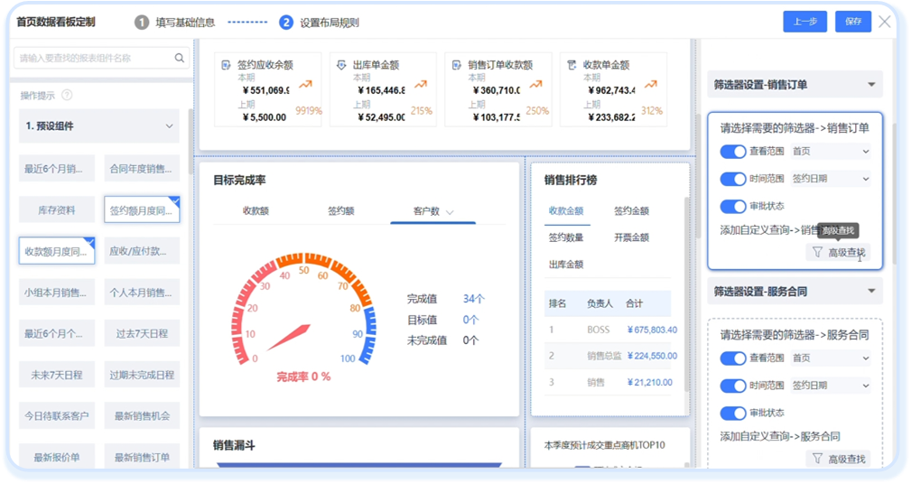Click the funnel icon under 服务合同 filter
The image size is (911, 484).
point(817,459)
